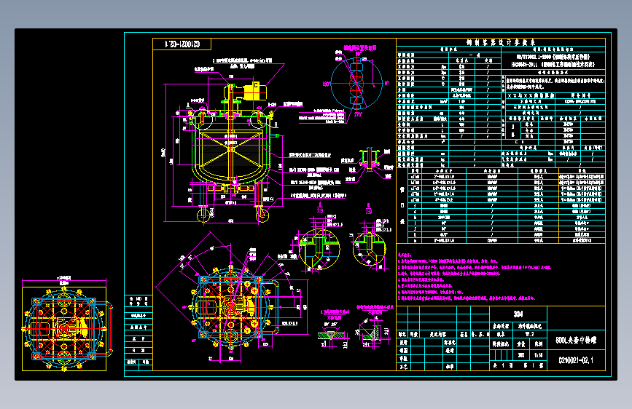This screenshot has height=409, width=632.
Task: Click the red technical requirements heading
Action: pos(405,255)
